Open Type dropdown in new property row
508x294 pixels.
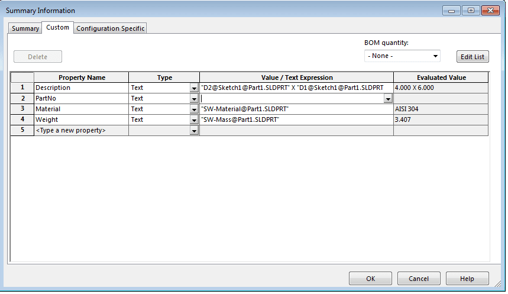click(x=194, y=131)
